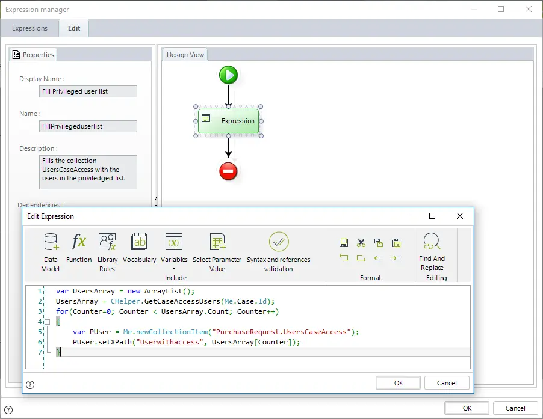This screenshot has width=543, height=419.
Task: Open Library Rules
Action: (107, 252)
